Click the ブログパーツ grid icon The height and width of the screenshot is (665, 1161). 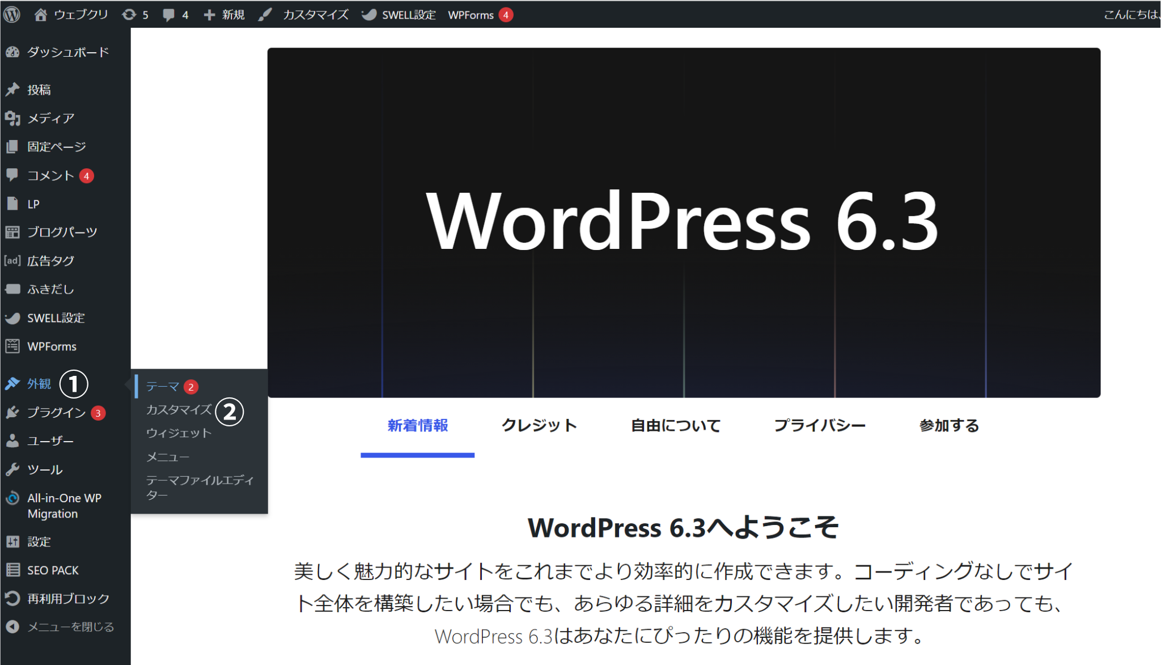12,232
